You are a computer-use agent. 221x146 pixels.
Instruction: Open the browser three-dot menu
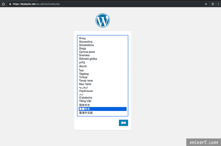click(218, 4)
